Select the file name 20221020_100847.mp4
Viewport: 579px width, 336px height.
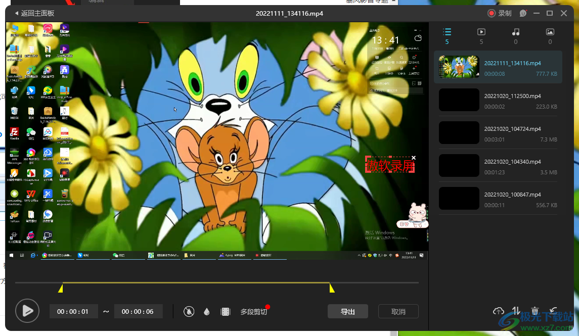(x=512, y=195)
